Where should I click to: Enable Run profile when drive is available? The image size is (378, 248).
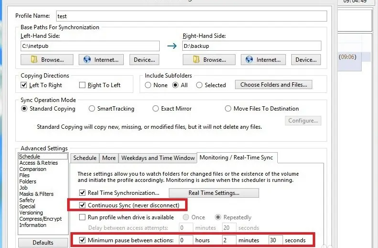(82, 217)
